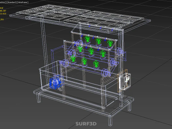
Task: Open the [Wireframe] viewport display menu
Action: (23, 3)
